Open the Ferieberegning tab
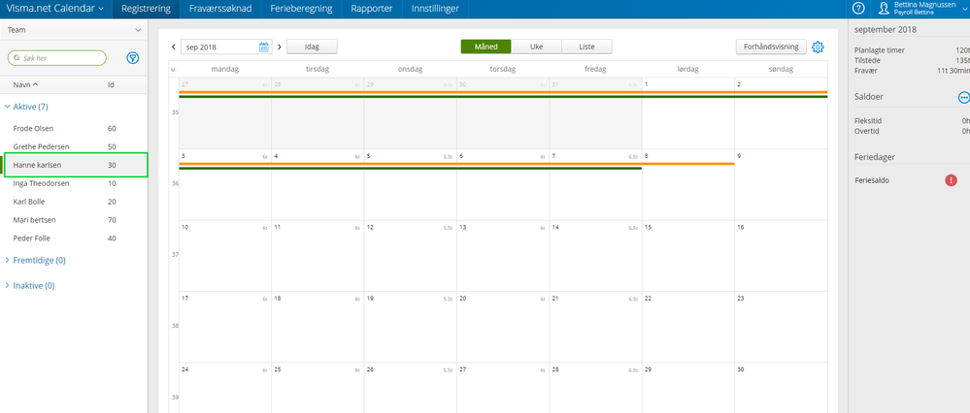This screenshot has width=970, height=413. (x=301, y=9)
